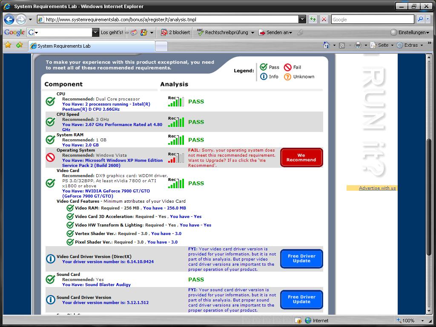
Task: Click Free Driver Update for video card
Action: pos(301,258)
